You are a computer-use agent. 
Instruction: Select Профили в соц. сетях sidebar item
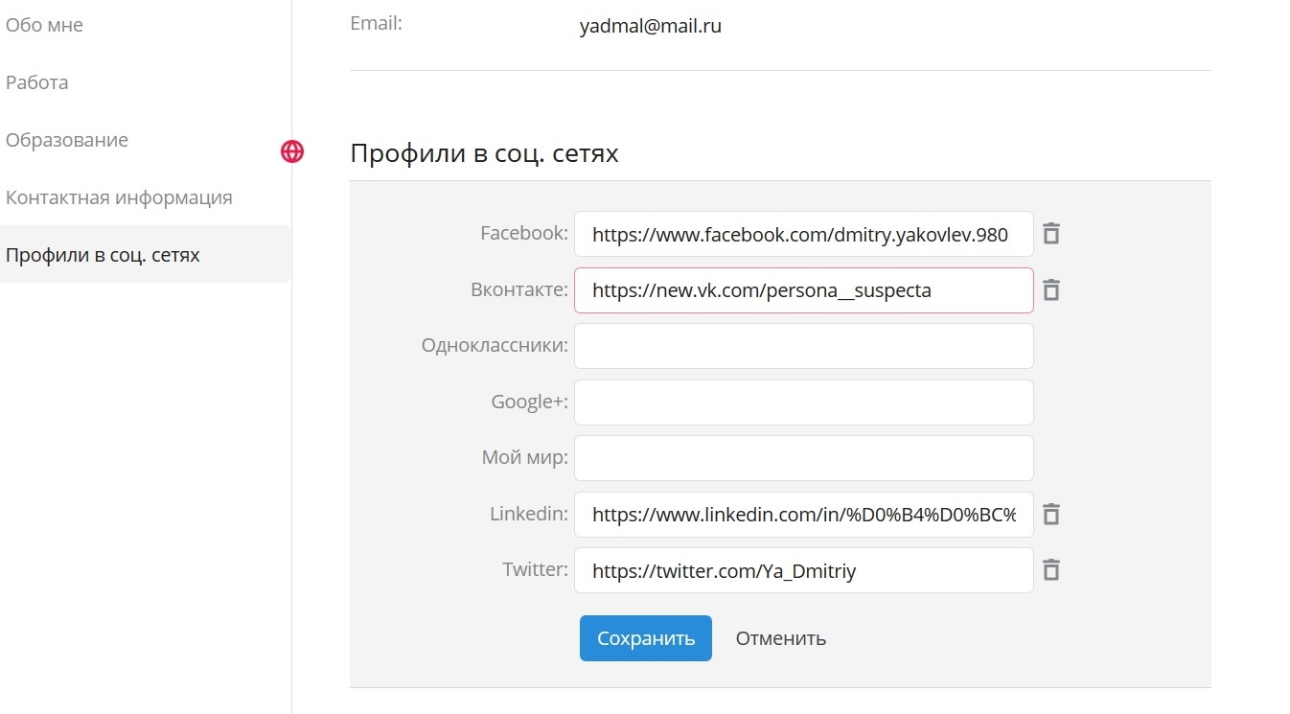tap(104, 255)
